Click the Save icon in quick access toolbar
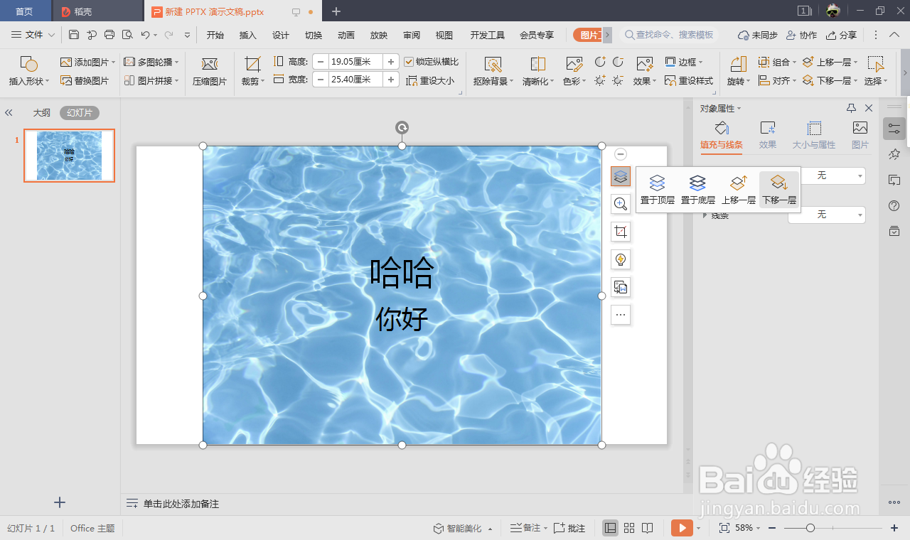The height and width of the screenshot is (540, 910). coord(74,35)
